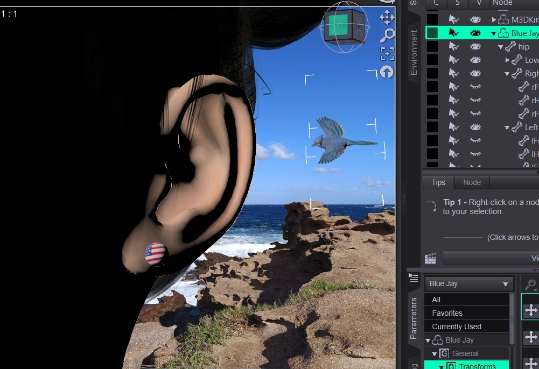
Task: Click the pan view arrows control in viewport
Action: (387, 17)
